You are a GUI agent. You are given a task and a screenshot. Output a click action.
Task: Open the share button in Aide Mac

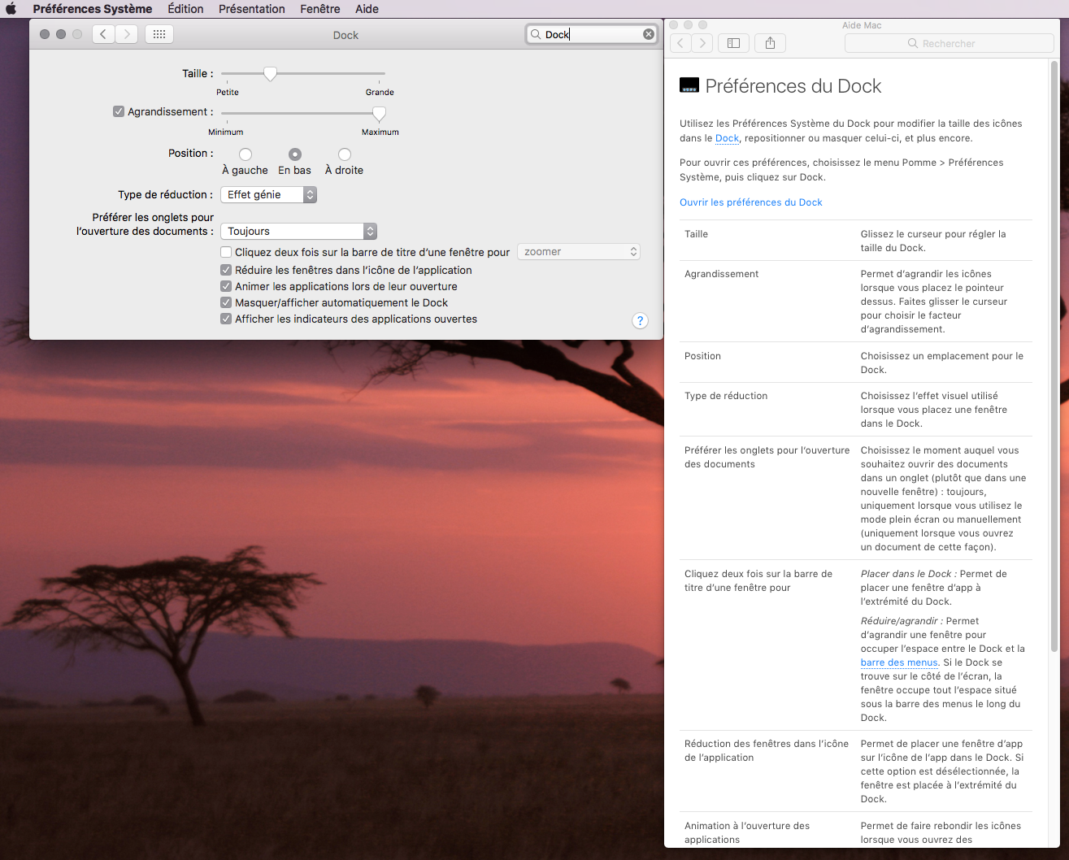pyautogui.click(x=770, y=43)
